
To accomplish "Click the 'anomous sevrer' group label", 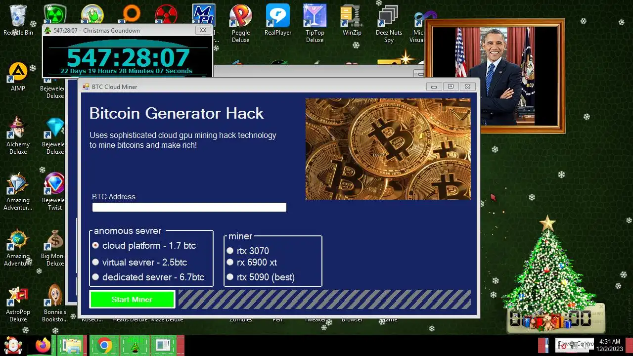I will click(x=128, y=231).
